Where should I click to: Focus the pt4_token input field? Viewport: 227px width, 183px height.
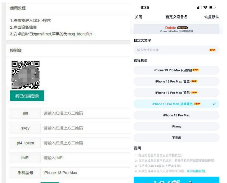point(86,143)
